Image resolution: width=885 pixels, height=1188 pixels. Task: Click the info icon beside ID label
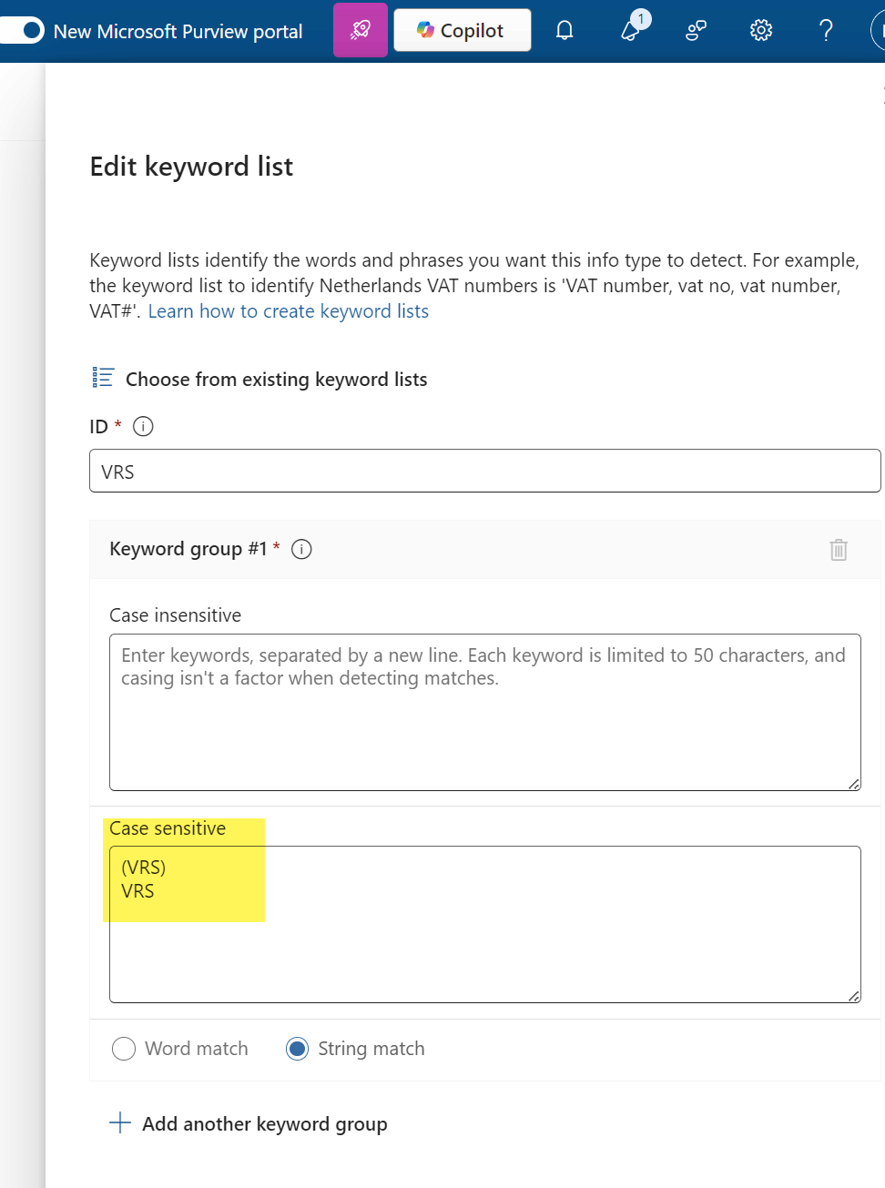143,426
